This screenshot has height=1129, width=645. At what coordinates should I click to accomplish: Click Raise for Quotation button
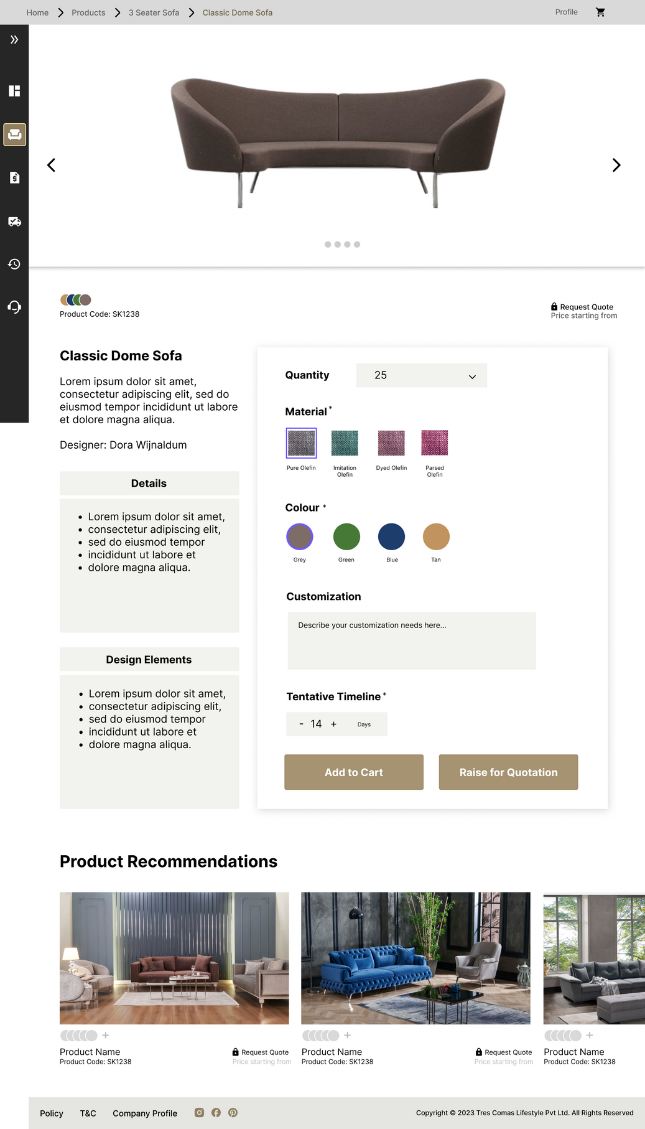point(508,772)
